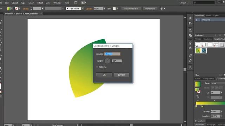Open the Select menu
225x126 pixels.
(31, 3)
